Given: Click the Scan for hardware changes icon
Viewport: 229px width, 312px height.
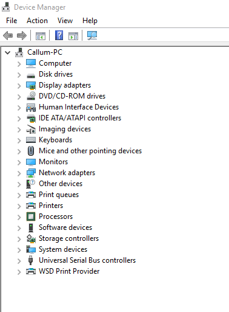Looking at the screenshot, I should click(x=92, y=35).
